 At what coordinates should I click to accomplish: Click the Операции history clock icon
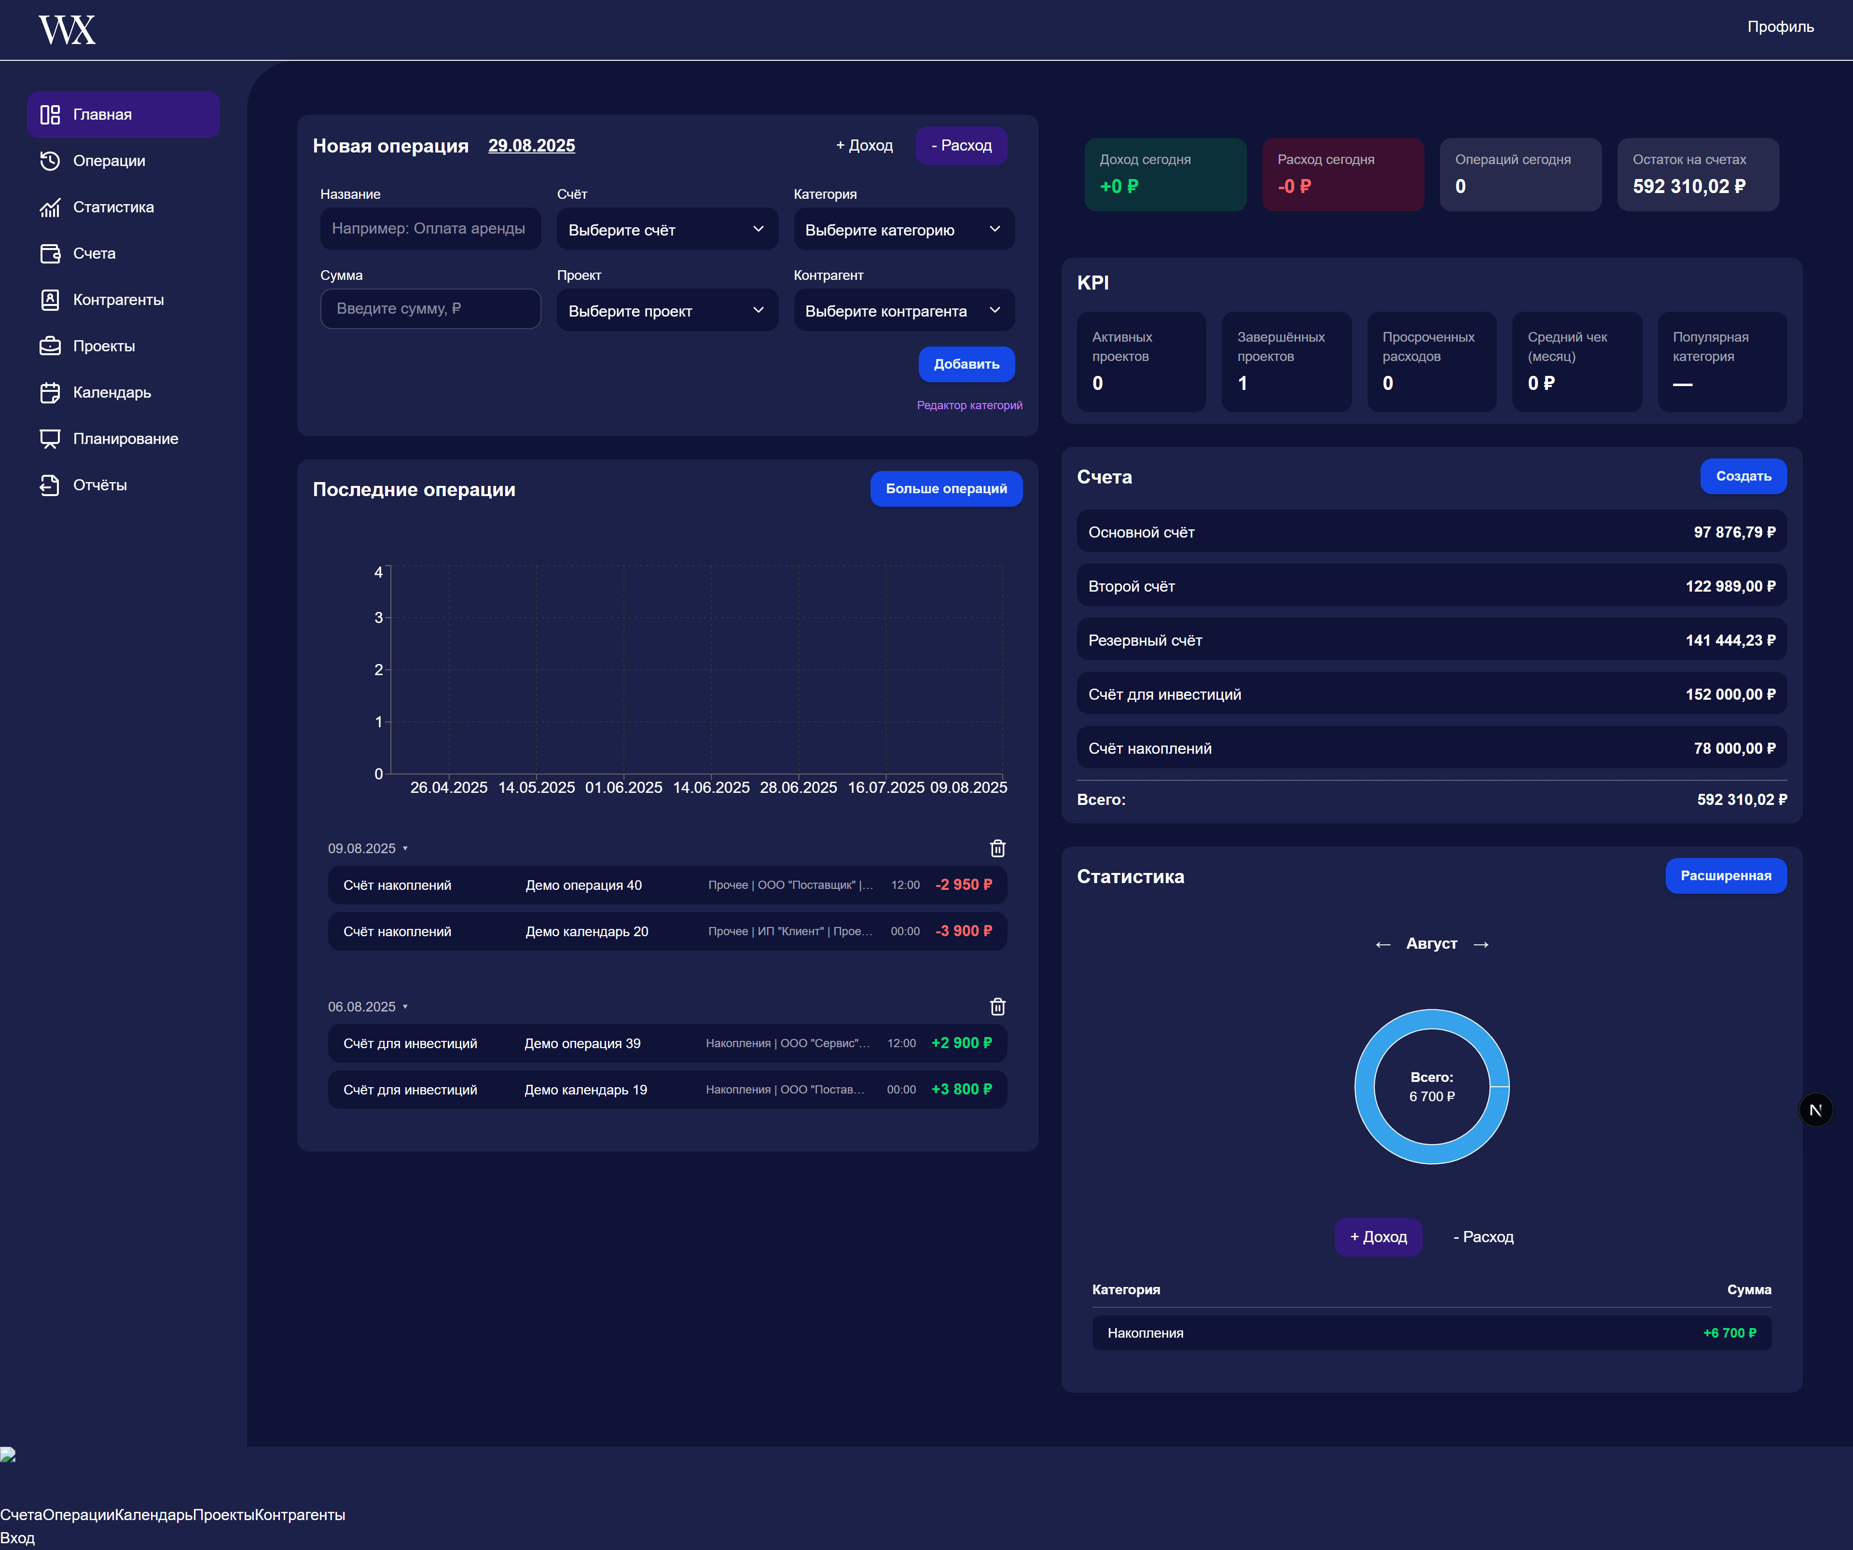tap(50, 161)
